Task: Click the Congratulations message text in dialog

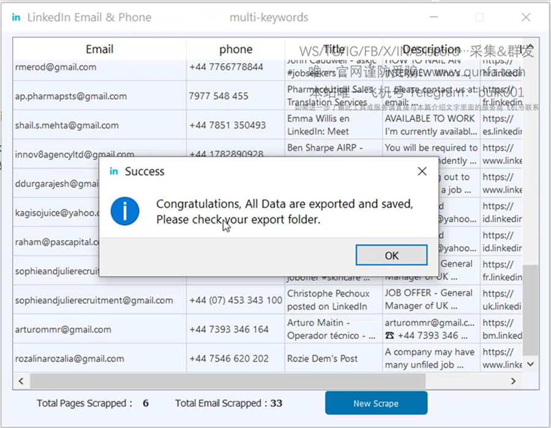Action: coord(285,211)
